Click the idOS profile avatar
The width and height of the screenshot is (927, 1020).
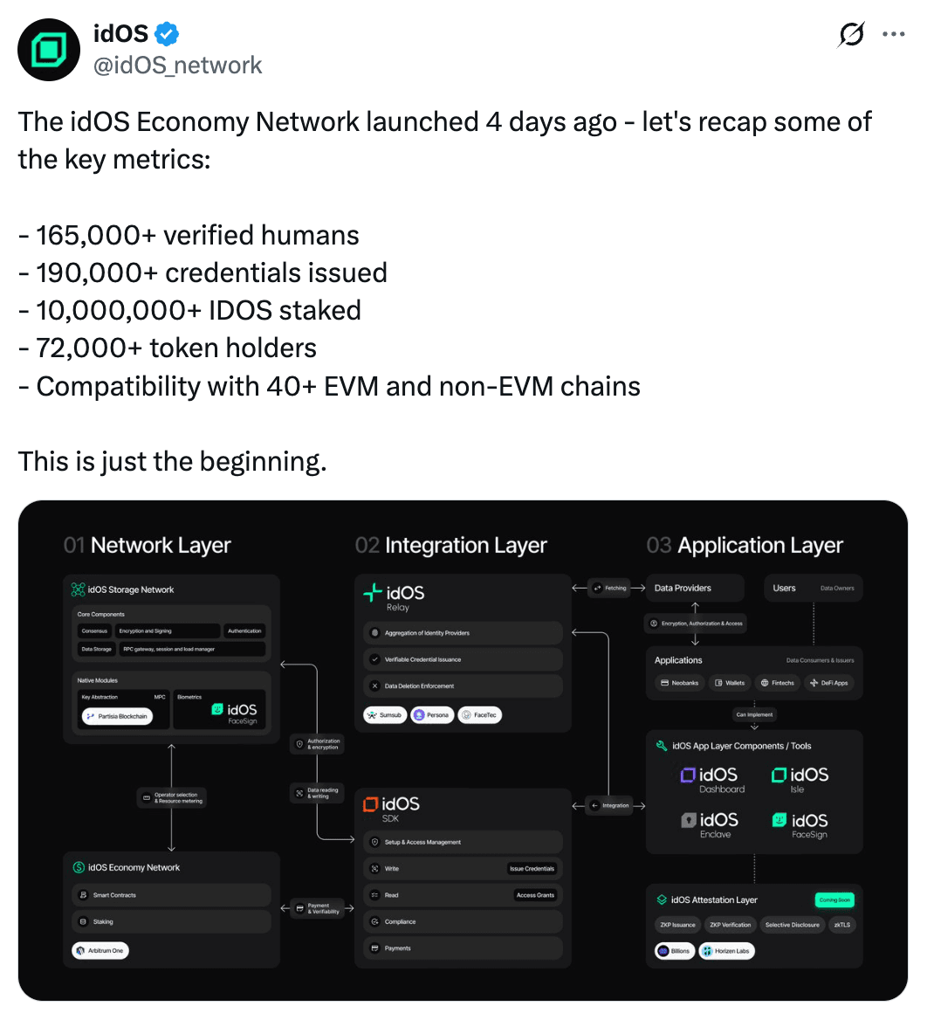pyautogui.click(x=49, y=50)
